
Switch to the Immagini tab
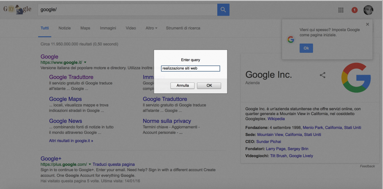108,28
